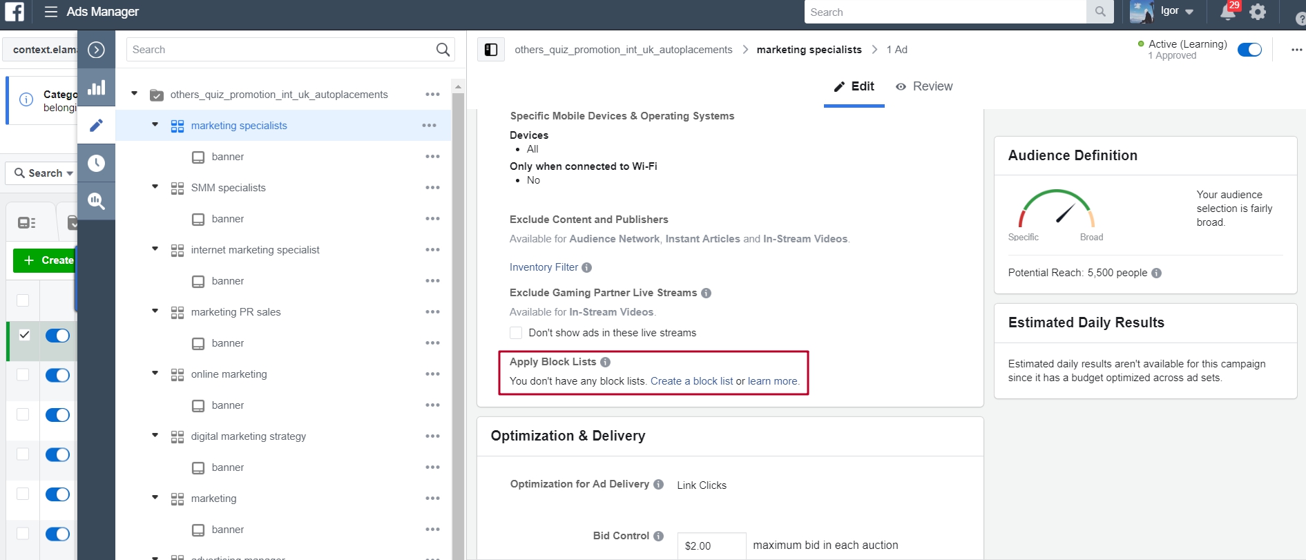Collapse the SMM specialists ad set
Image resolution: width=1306 pixels, height=560 pixels.
(x=155, y=187)
